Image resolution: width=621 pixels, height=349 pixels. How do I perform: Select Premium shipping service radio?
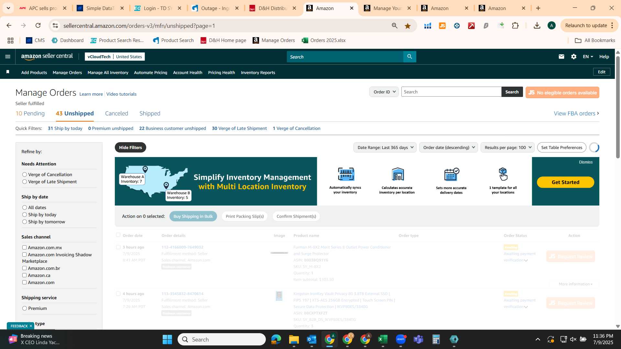tap(25, 308)
